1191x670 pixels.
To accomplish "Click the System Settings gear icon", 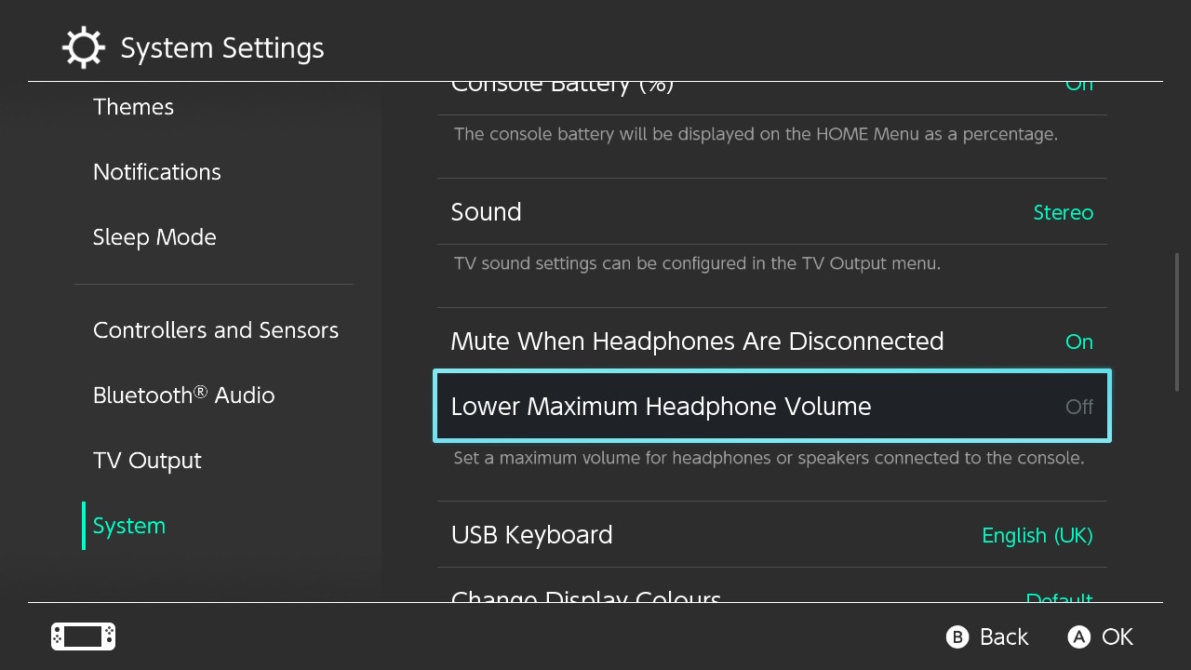I will 84,47.
